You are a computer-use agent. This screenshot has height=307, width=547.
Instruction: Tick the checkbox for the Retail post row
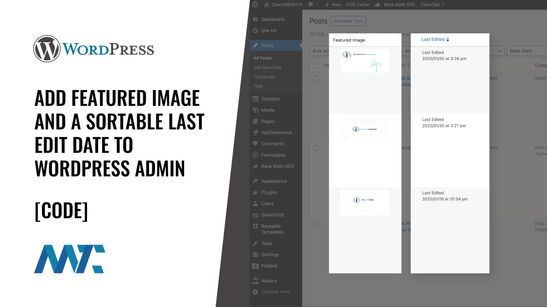[316, 79]
